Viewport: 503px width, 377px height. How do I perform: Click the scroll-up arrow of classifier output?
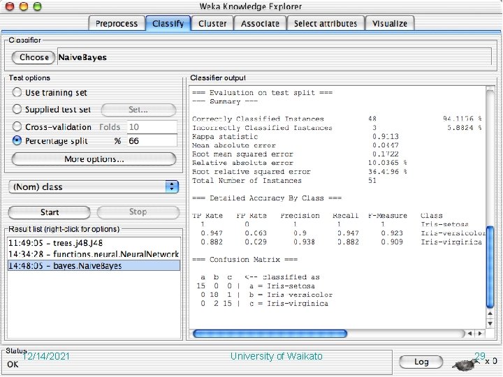click(x=490, y=313)
